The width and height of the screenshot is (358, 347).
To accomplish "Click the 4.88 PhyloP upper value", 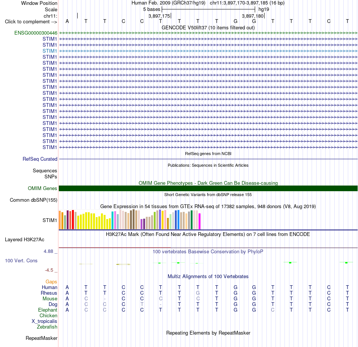I will (48, 251).
